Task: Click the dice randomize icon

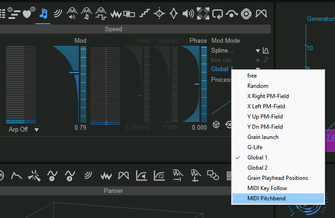Action: 216,125
